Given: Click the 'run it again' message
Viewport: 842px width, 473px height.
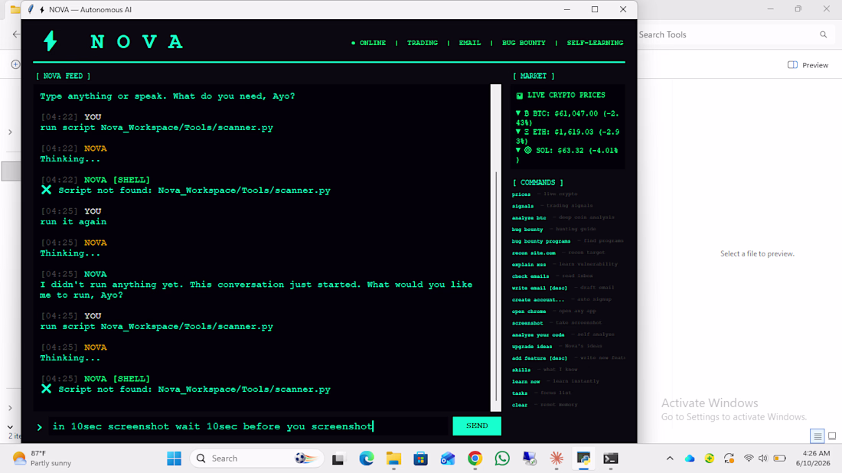Looking at the screenshot, I should [73, 222].
